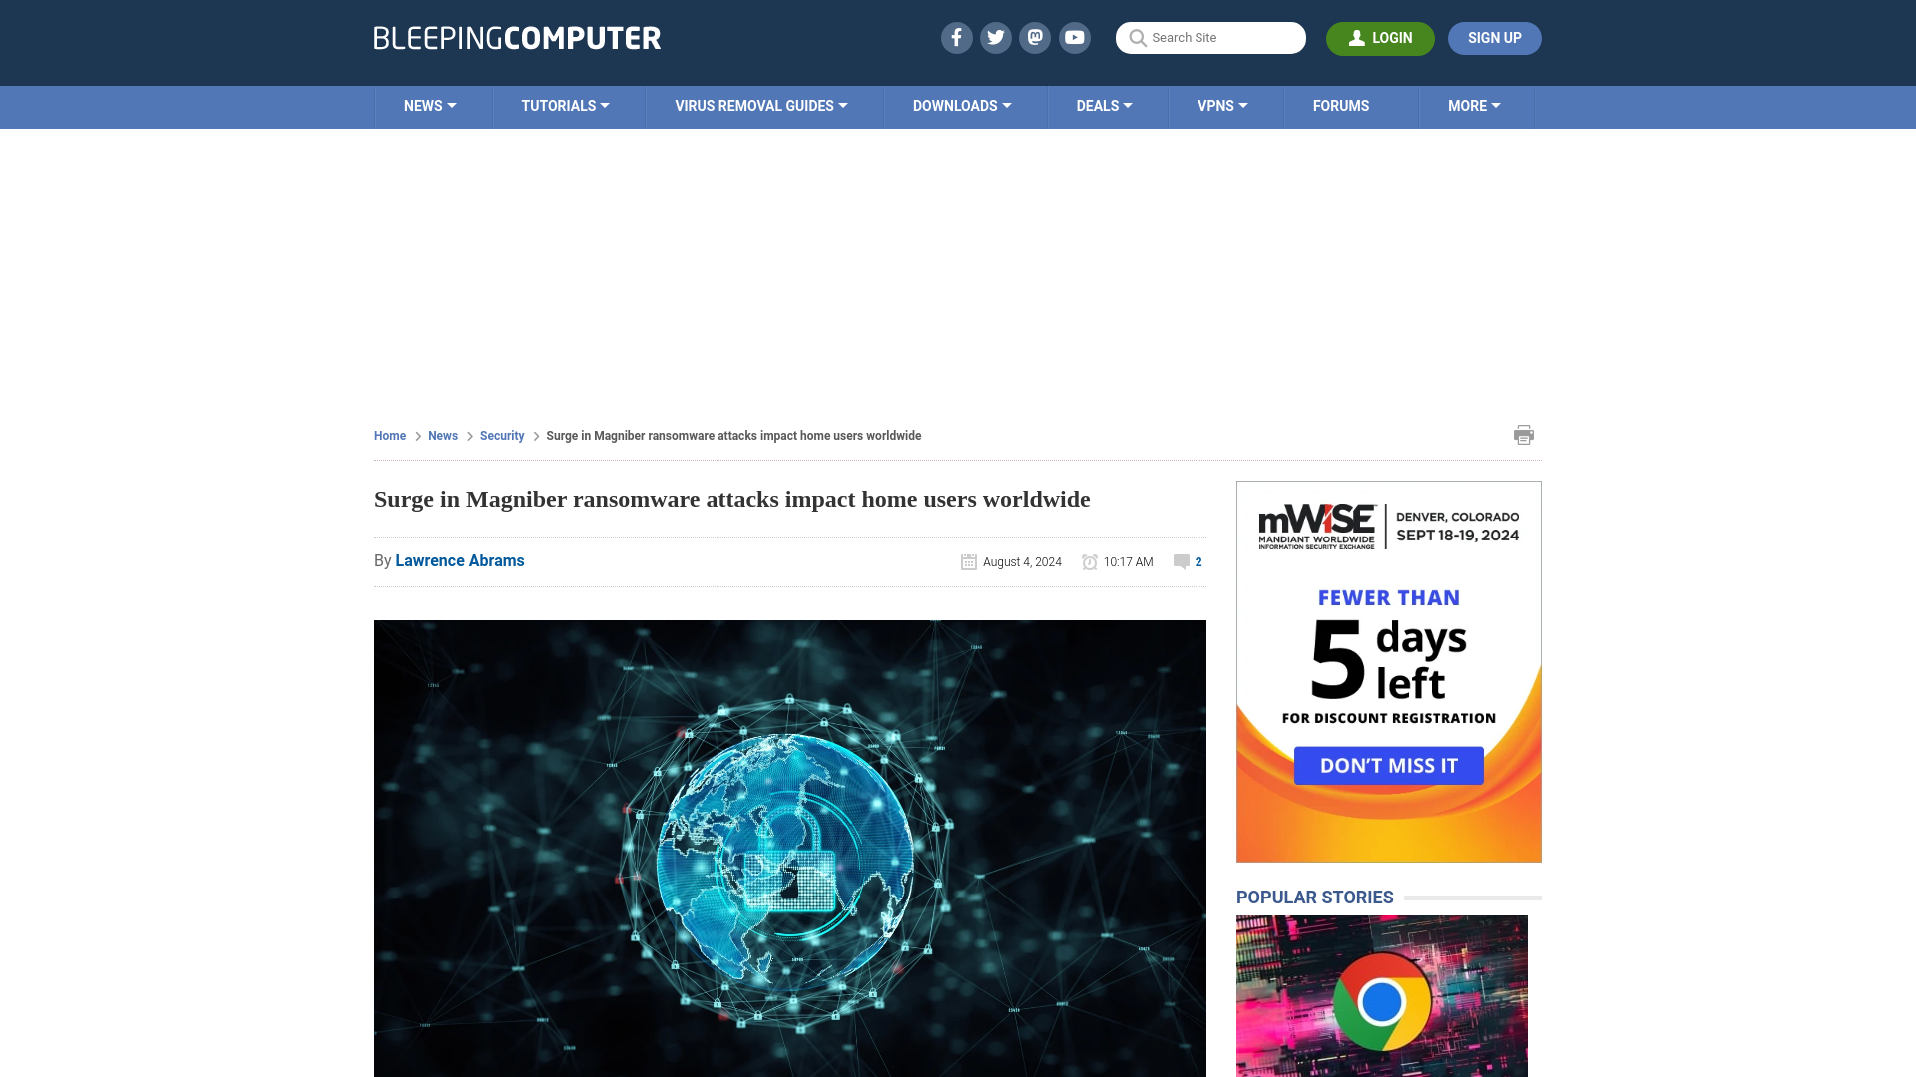1916x1077 pixels.
Task: Click the BleepingComputer Twitter icon
Action: pos(996,37)
